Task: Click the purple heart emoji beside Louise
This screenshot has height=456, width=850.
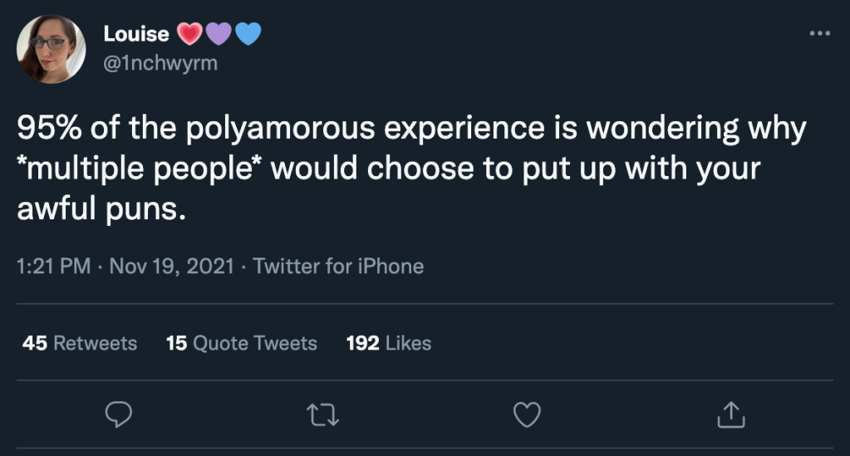Action: pyautogui.click(x=218, y=34)
